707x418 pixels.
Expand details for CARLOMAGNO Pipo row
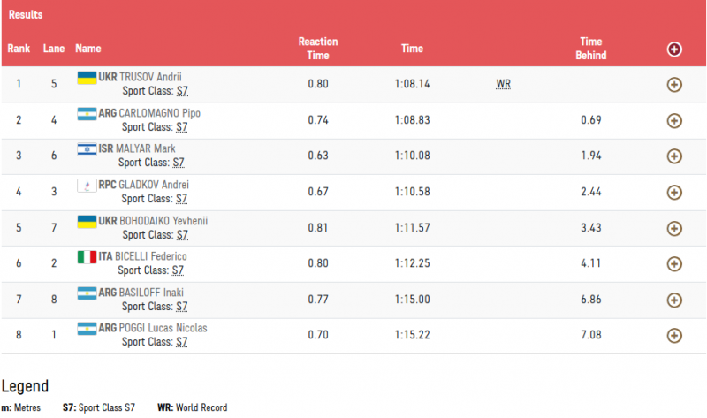click(x=674, y=121)
